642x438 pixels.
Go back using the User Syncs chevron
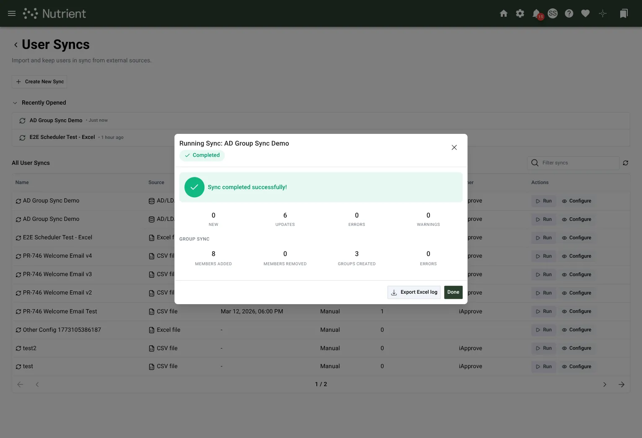point(16,45)
